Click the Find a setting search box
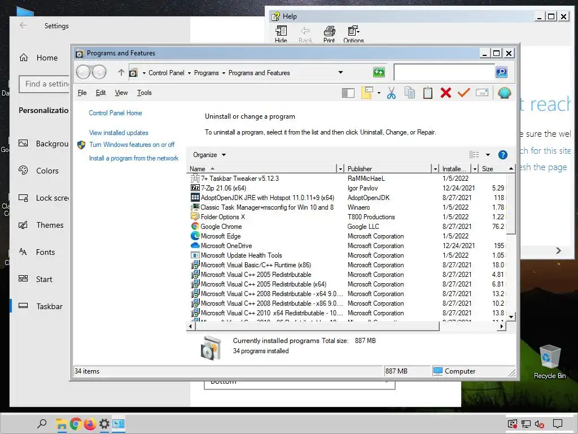Screen dimensions: 578x434 (x=44, y=84)
